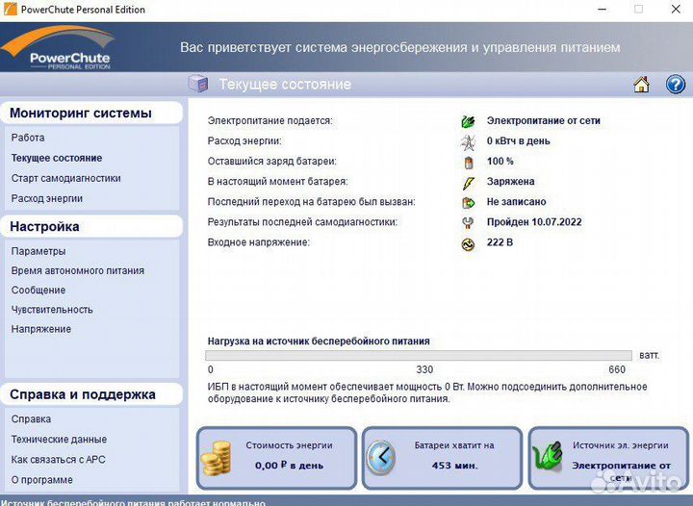Image resolution: width=693 pixels, height=506 pixels.
Task: Click the 0 кВтч в день value
Action: [x=519, y=140]
